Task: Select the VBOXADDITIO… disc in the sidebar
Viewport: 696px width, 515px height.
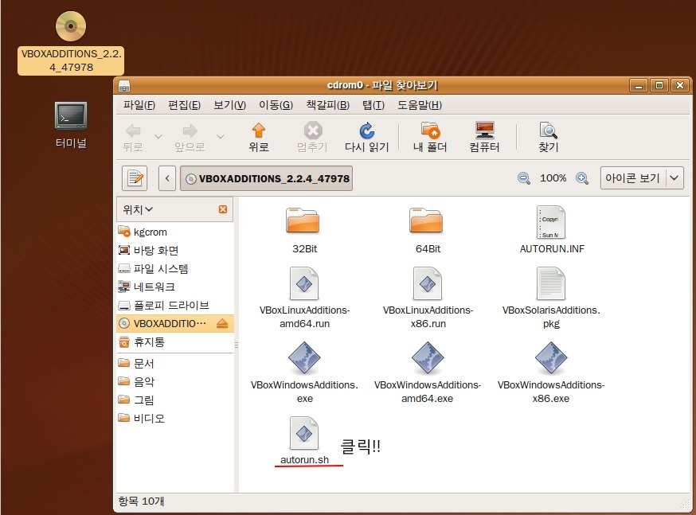Action: click(x=175, y=324)
